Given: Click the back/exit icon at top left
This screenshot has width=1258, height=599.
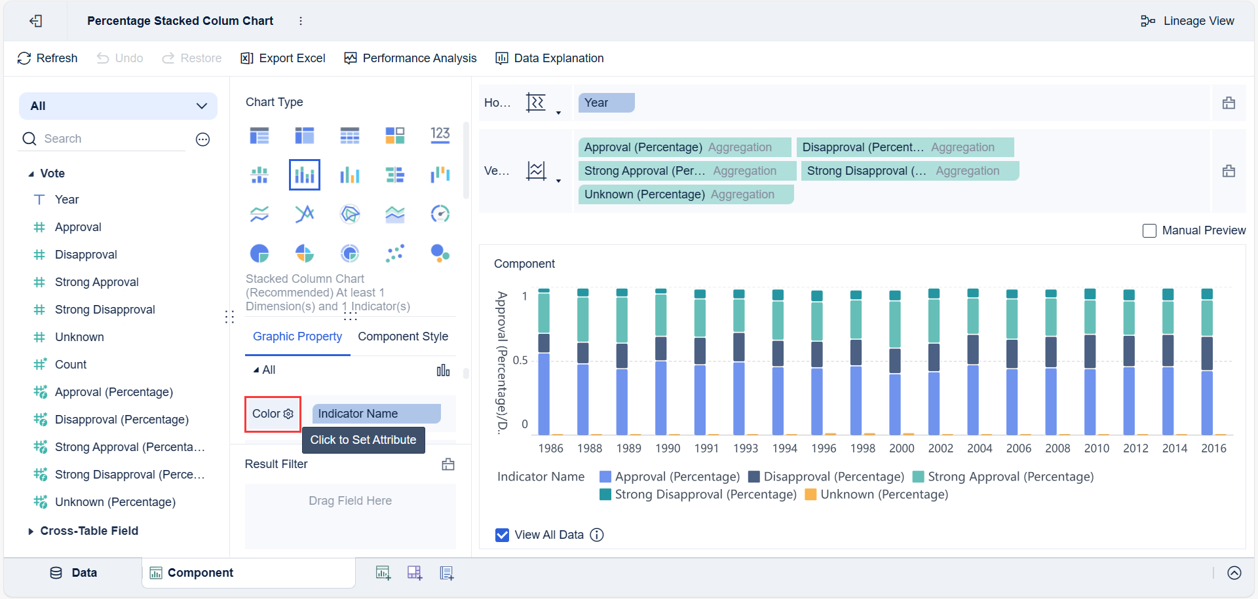Looking at the screenshot, I should pyautogui.click(x=36, y=21).
